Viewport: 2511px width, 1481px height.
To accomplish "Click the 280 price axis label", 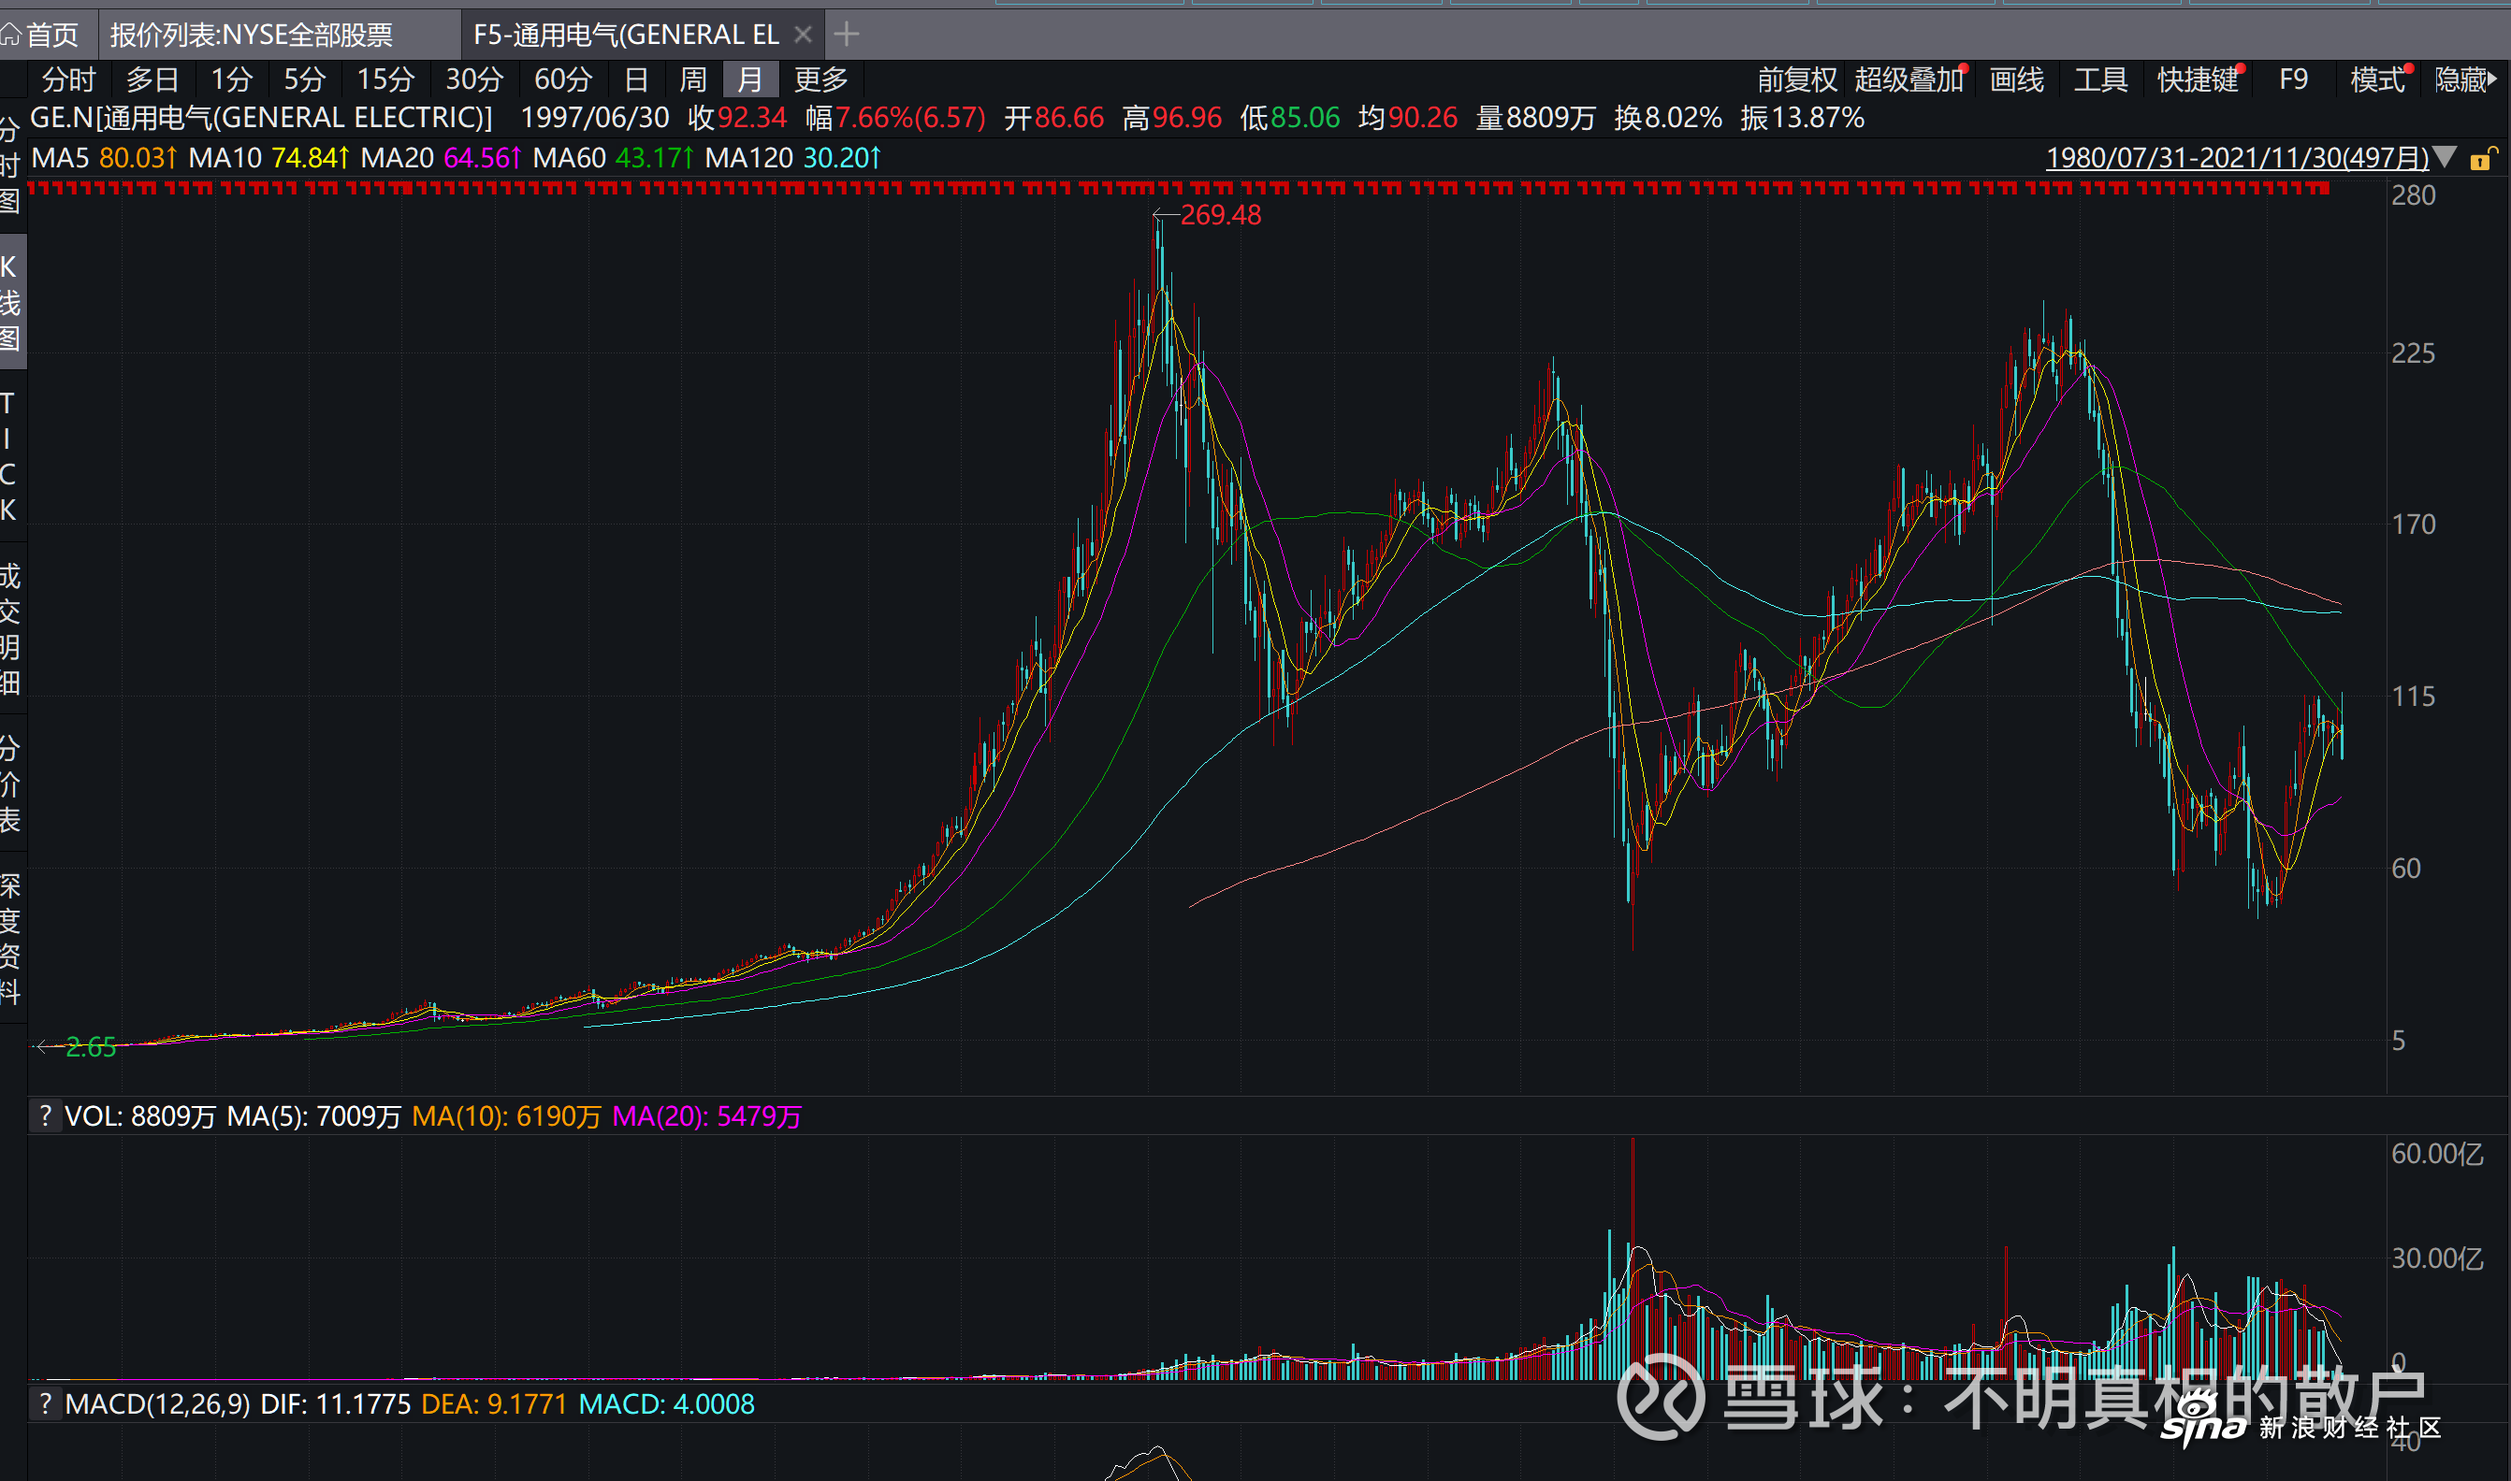I will [2413, 195].
